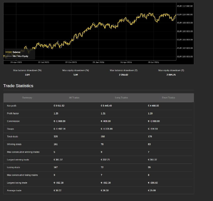
Task: Click the EUR 110 000.00 axis label
Action: pyautogui.click(x=185, y=15)
